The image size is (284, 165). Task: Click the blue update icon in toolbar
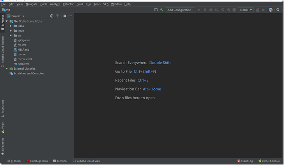271,10
